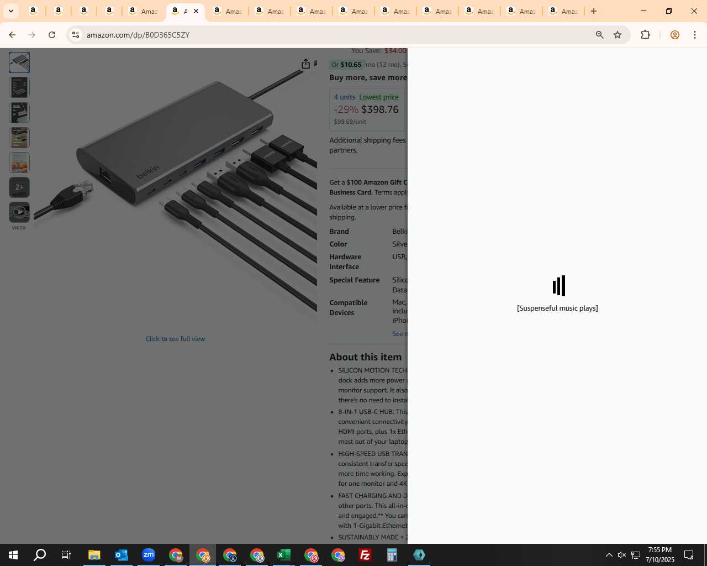Go back to the previous page

[x=12, y=35]
